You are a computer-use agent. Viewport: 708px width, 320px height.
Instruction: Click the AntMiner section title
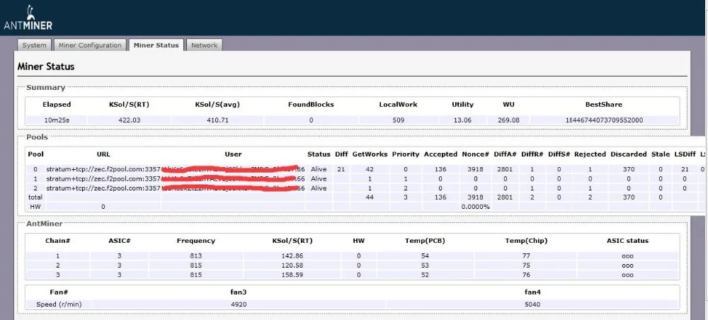pyautogui.click(x=44, y=224)
